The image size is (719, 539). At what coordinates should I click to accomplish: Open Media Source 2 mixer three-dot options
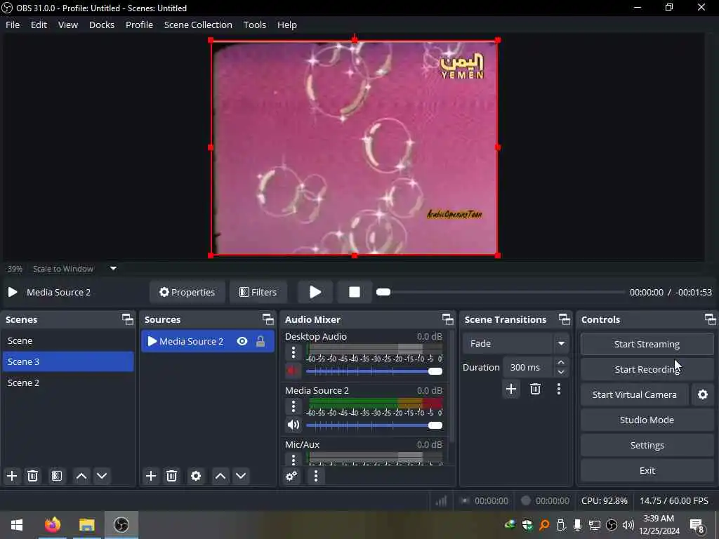pos(293,406)
